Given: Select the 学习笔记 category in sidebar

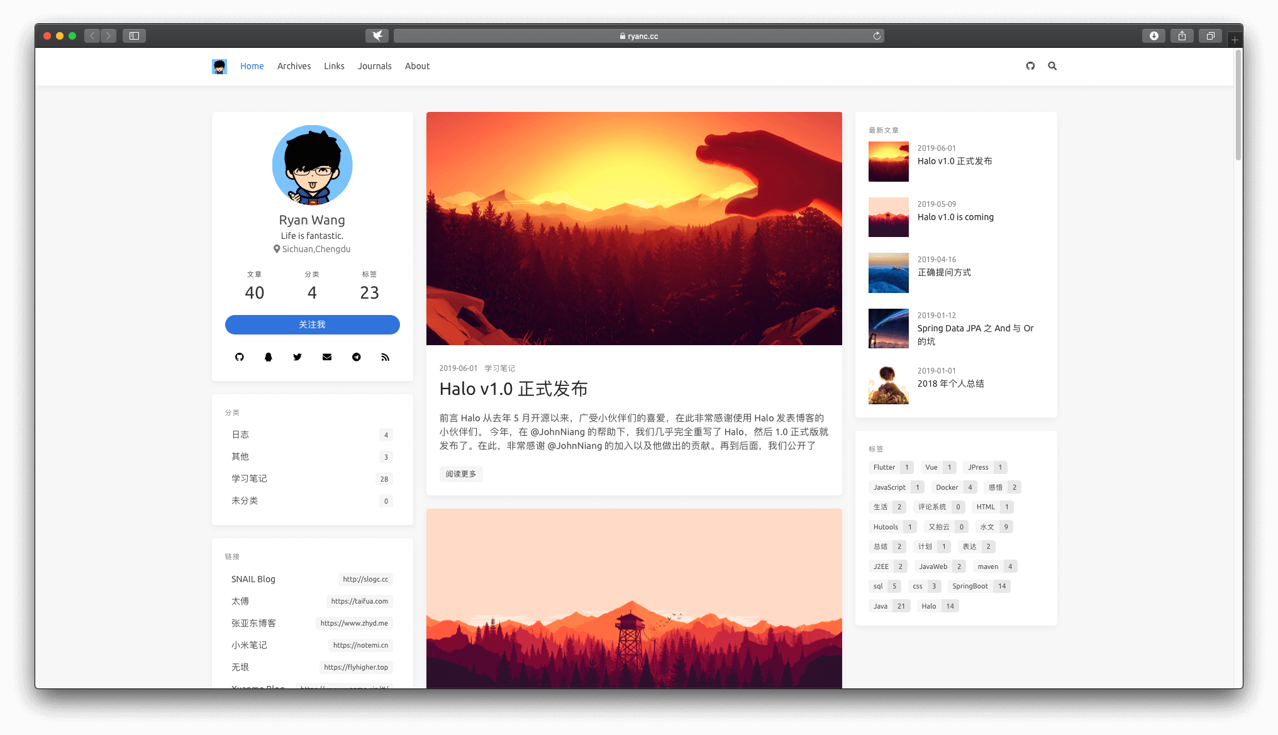Looking at the screenshot, I should click(249, 478).
